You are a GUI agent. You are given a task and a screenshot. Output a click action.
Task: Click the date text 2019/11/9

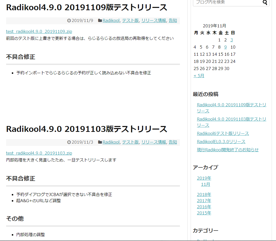(82, 20)
